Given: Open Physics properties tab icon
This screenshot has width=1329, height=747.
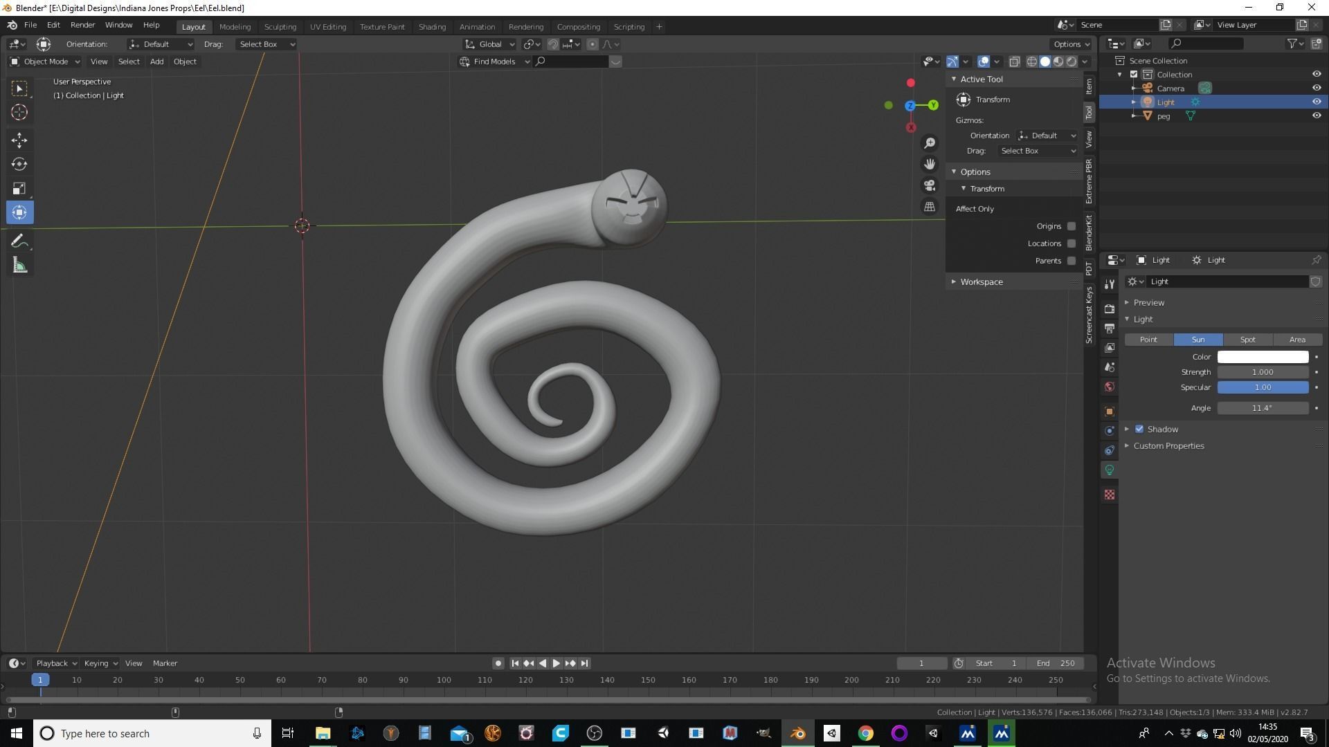Looking at the screenshot, I should (1110, 431).
